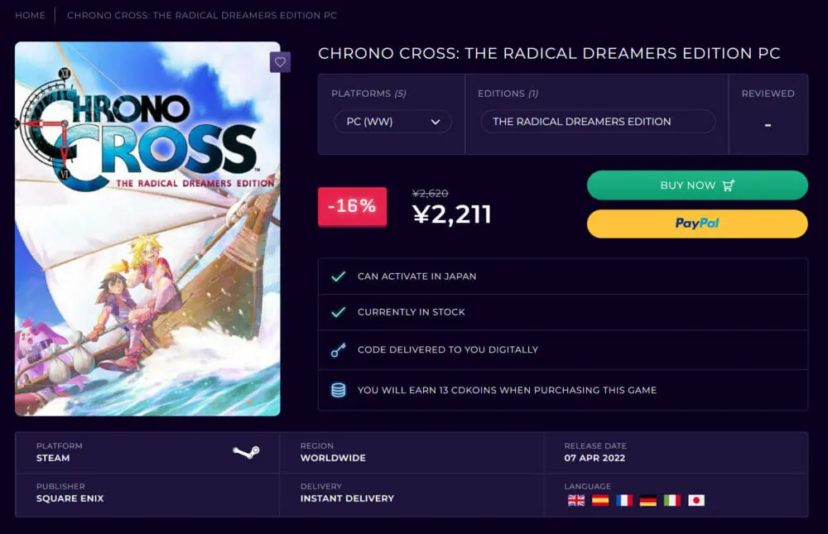Click the Currently In Stock checkmark

click(x=338, y=312)
